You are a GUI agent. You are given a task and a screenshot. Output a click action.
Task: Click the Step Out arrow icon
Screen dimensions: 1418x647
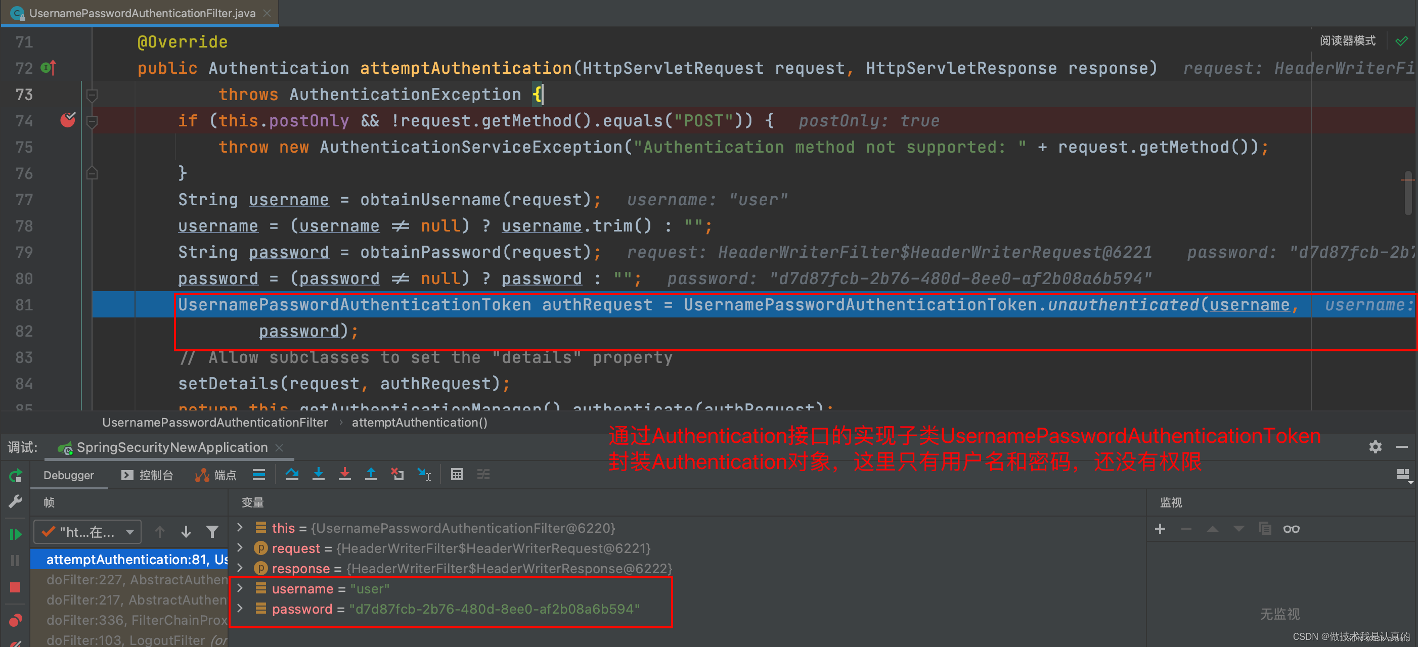click(x=371, y=474)
